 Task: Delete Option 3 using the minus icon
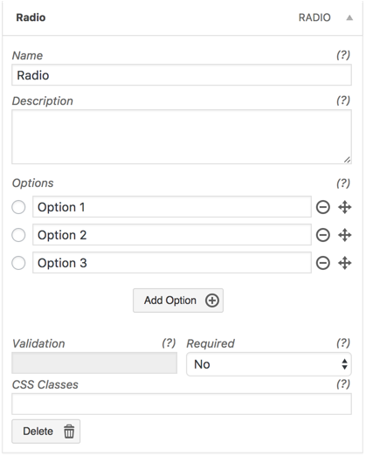(323, 263)
